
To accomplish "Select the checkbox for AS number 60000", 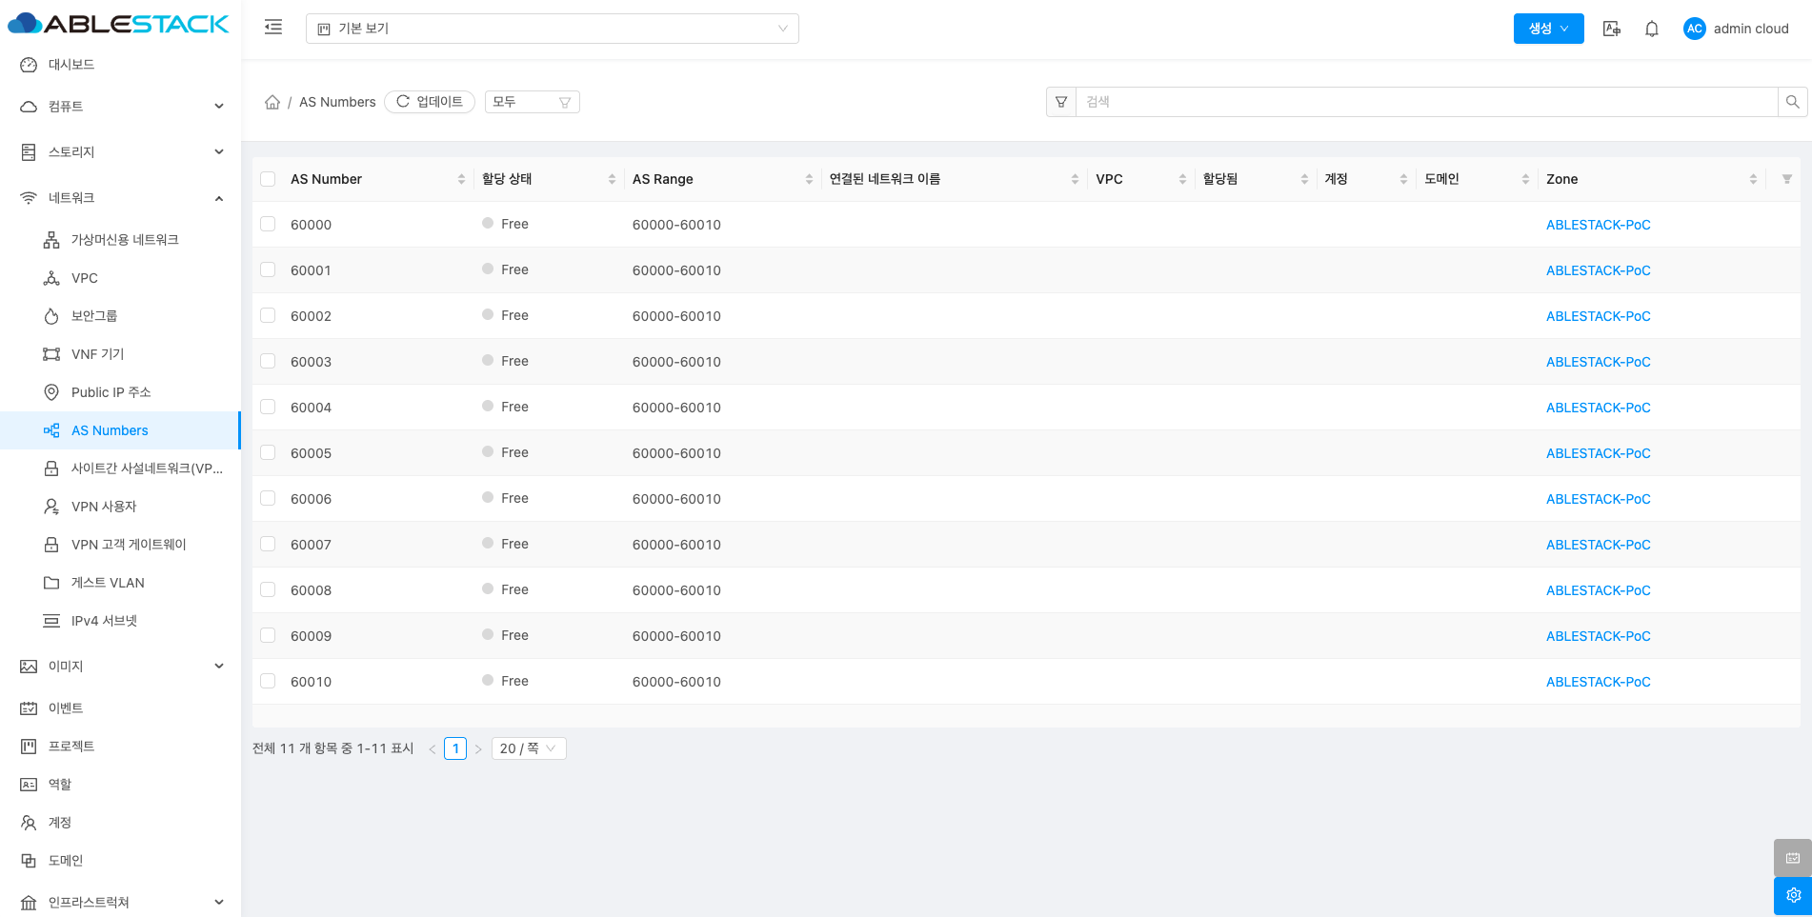I will [x=268, y=224].
